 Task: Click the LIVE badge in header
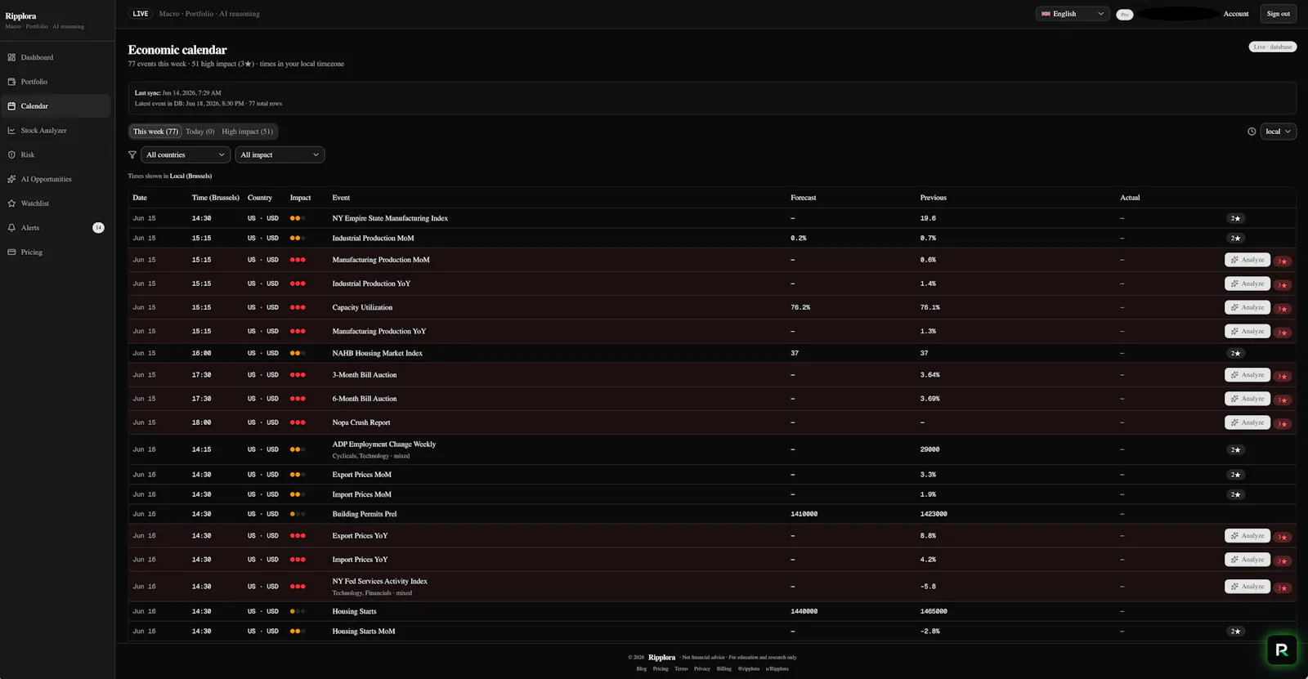(141, 14)
